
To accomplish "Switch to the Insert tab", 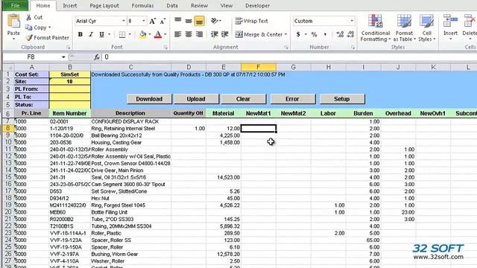I will pos(69,5).
